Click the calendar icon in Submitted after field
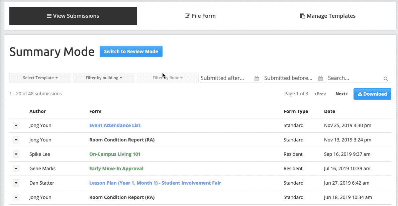Screen dimensions: 398x206 coord(257,79)
